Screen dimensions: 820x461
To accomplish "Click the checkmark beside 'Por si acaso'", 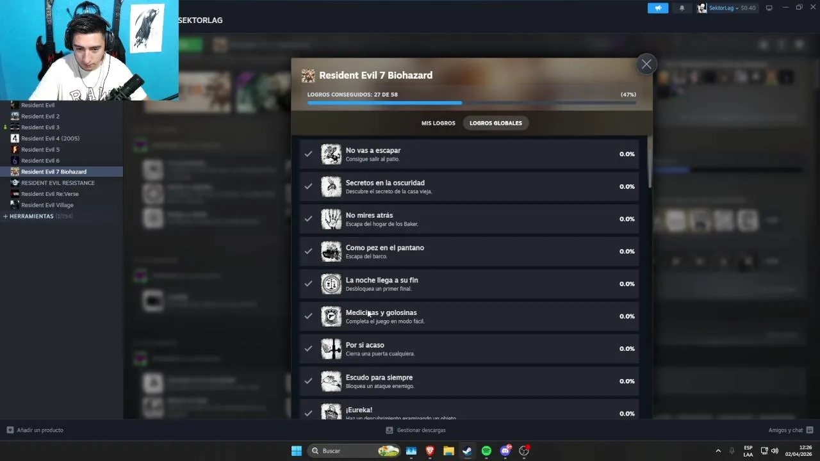I will (308, 349).
